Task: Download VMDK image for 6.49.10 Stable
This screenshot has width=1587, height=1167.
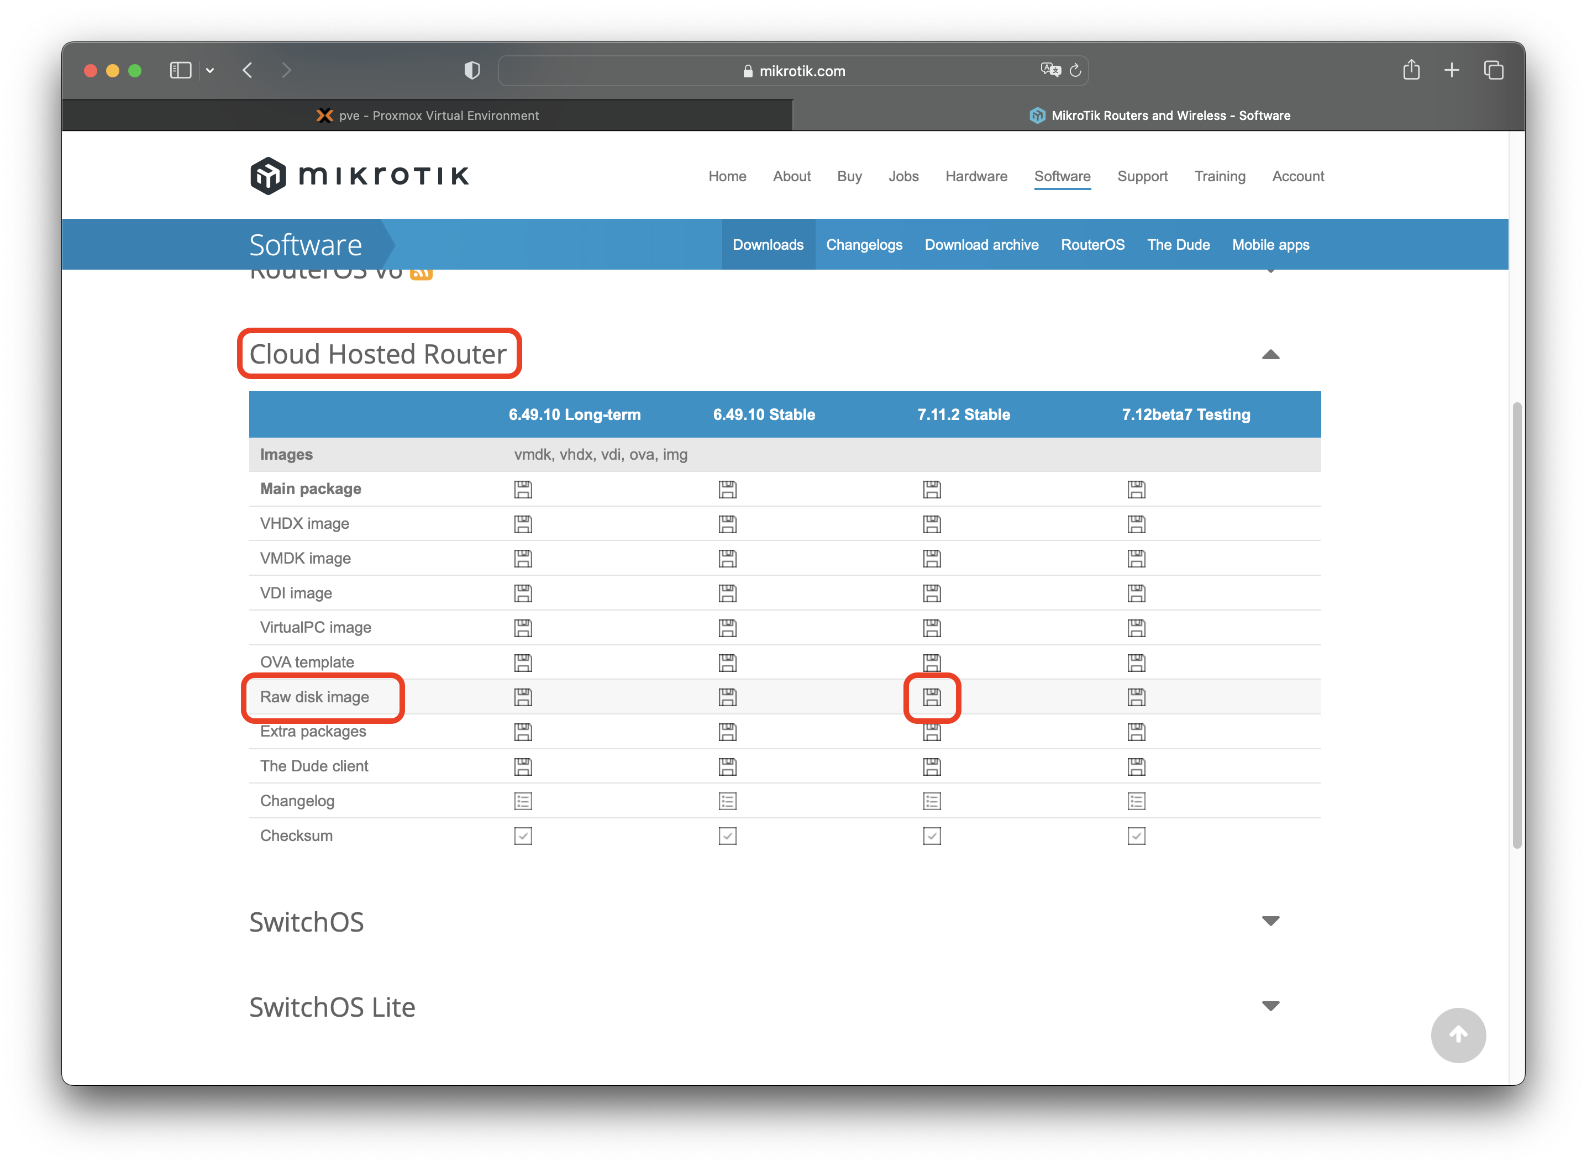Action: pyautogui.click(x=727, y=559)
